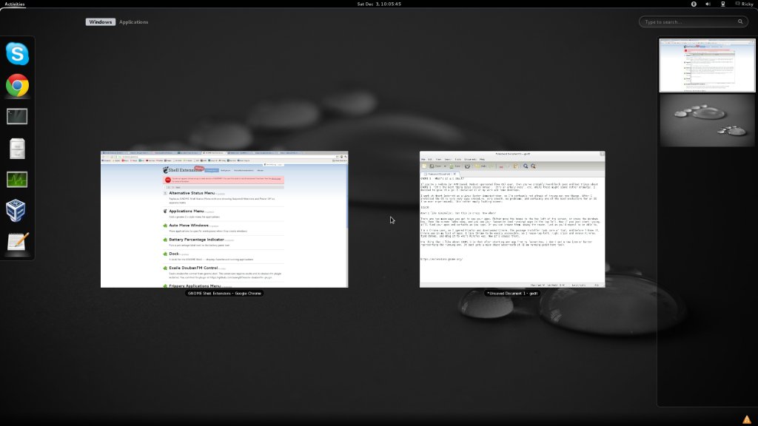Click the Save icon in gedit's toolbar
Viewport: 758px width, 426px height.
(x=452, y=166)
